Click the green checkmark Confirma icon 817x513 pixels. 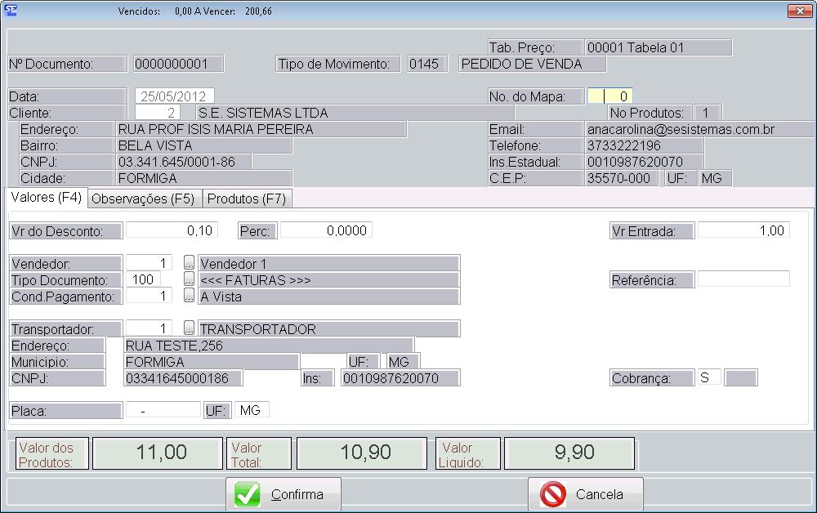(247, 494)
